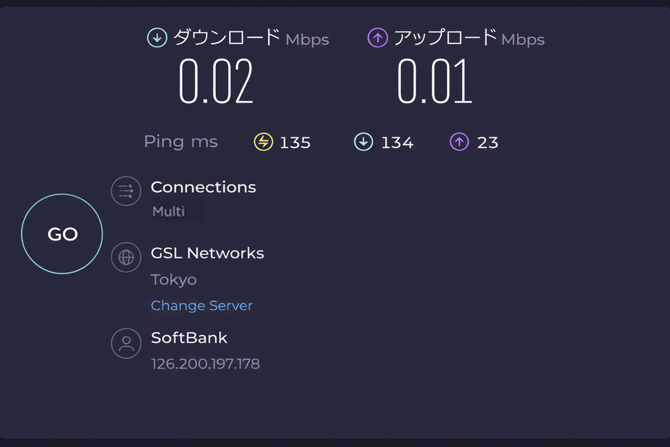Click the Tokyo server location text
Image resolution: width=670 pixels, height=447 pixels.
tap(174, 279)
